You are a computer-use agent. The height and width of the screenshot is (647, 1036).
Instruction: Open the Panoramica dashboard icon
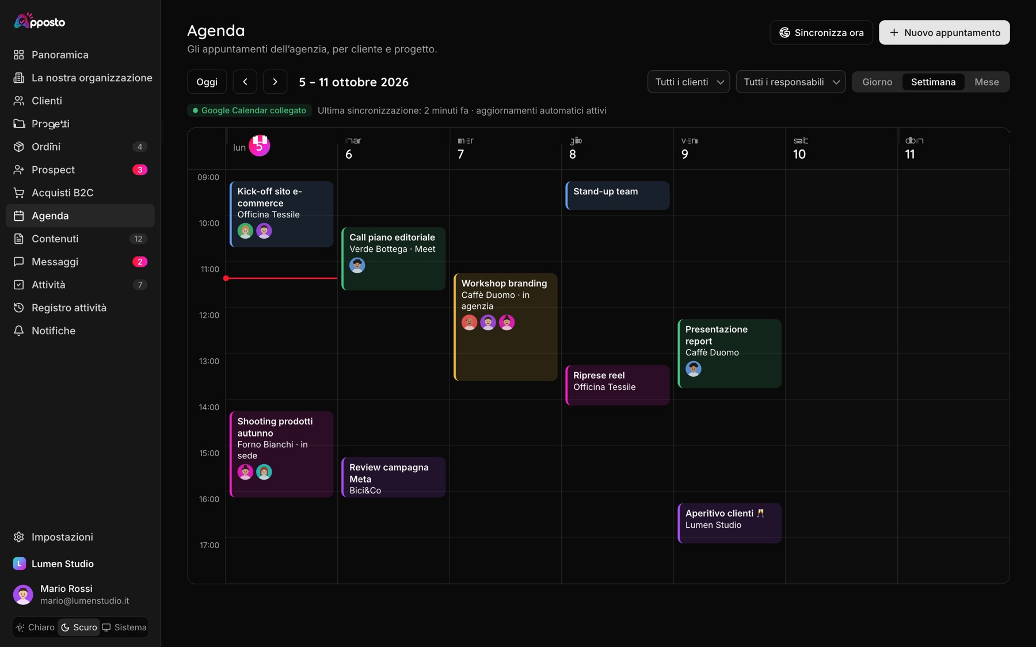19,55
